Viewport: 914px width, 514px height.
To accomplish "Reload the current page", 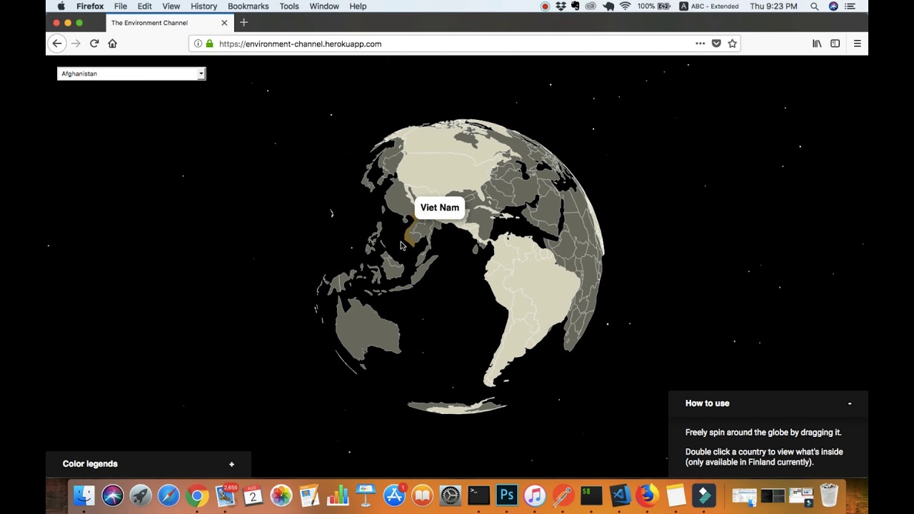I will [x=94, y=44].
